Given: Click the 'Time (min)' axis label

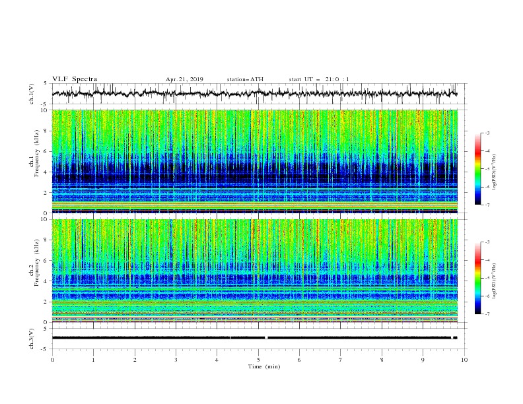Looking at the screenshot, I should (264, 366).
